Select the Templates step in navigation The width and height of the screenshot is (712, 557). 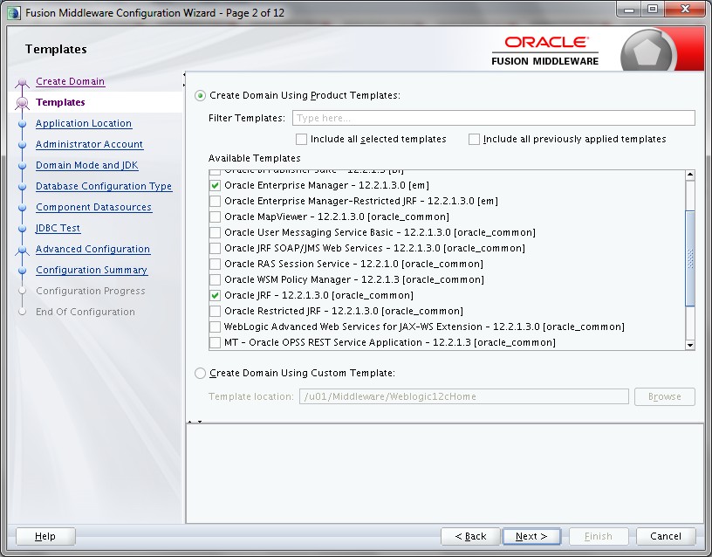pyautogui.click(x=60, y=102)
